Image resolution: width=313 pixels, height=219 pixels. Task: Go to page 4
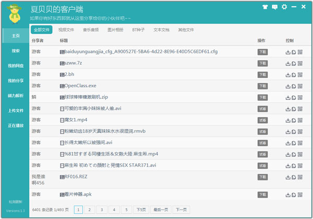(114, 210)
